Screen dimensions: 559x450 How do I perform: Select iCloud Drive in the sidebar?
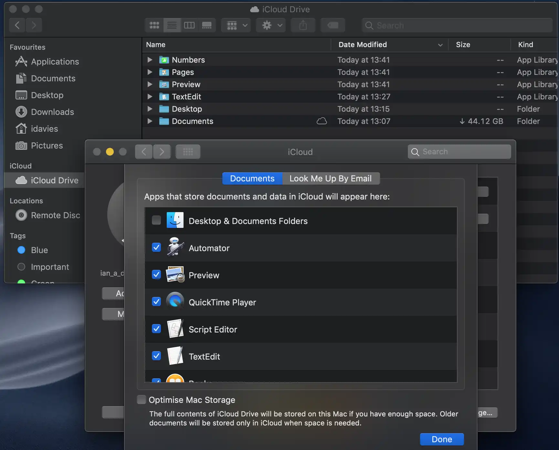point(54,180)
